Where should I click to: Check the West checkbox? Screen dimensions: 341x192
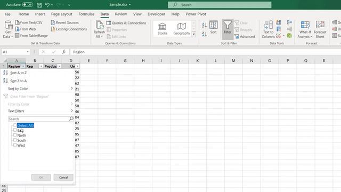pyautogui.click(x=15, y=145)
